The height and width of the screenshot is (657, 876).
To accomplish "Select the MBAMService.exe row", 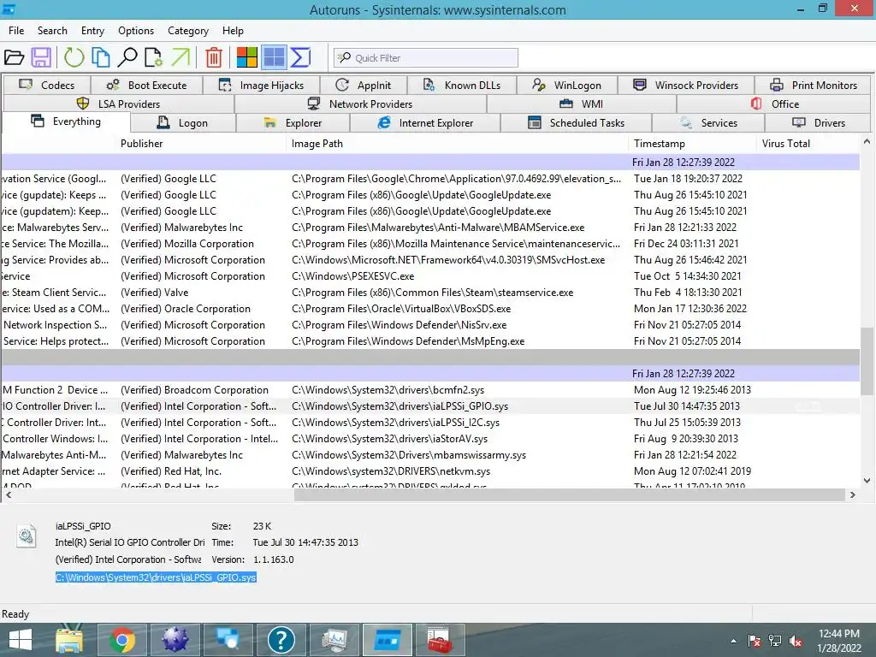I will pyautogui.click(x=430, y=228).
